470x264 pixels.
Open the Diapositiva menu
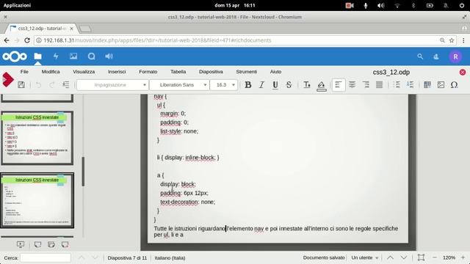[211, 72]
